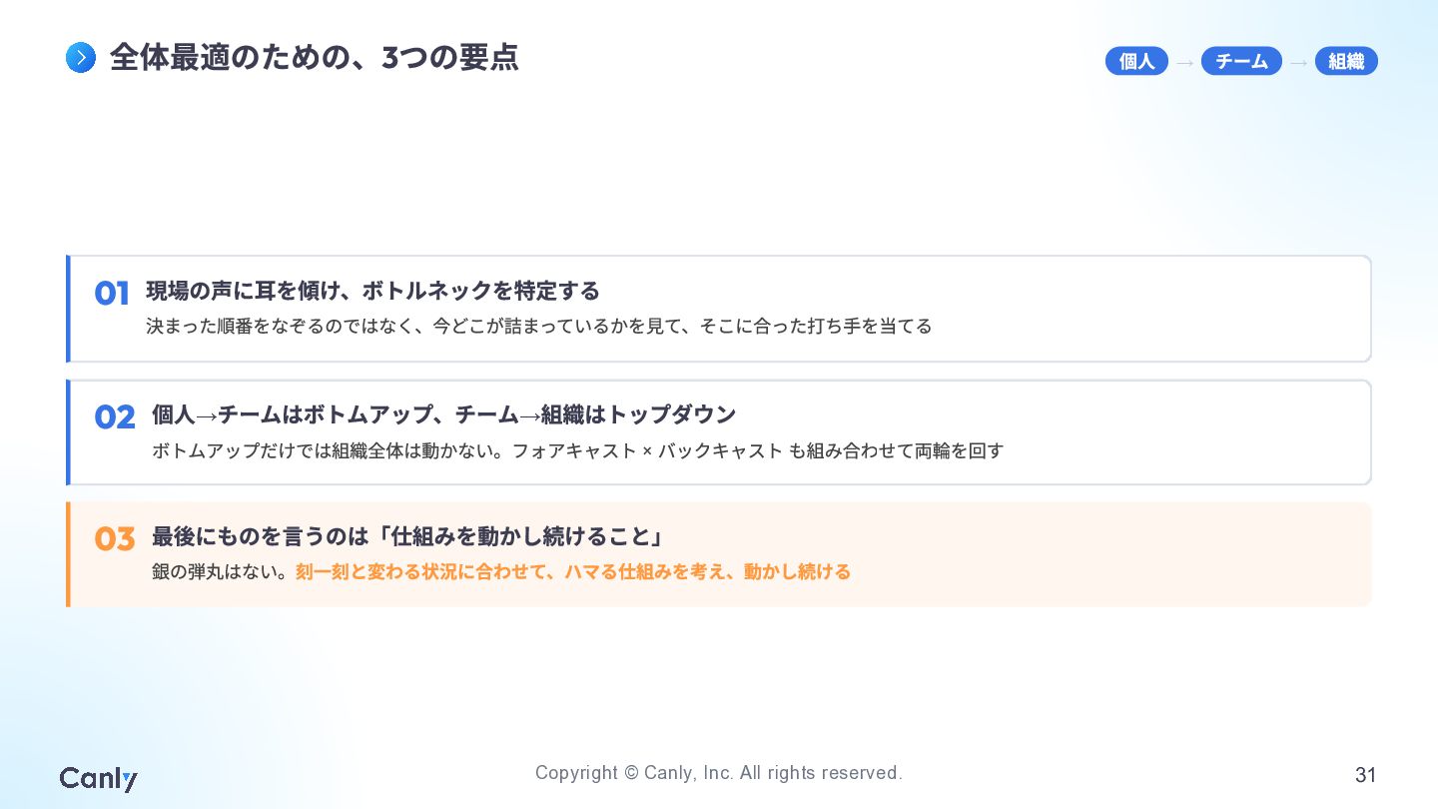
Task: Click description text ボトムアップだけでは組織全体は動かない
Action: [328, 450]
